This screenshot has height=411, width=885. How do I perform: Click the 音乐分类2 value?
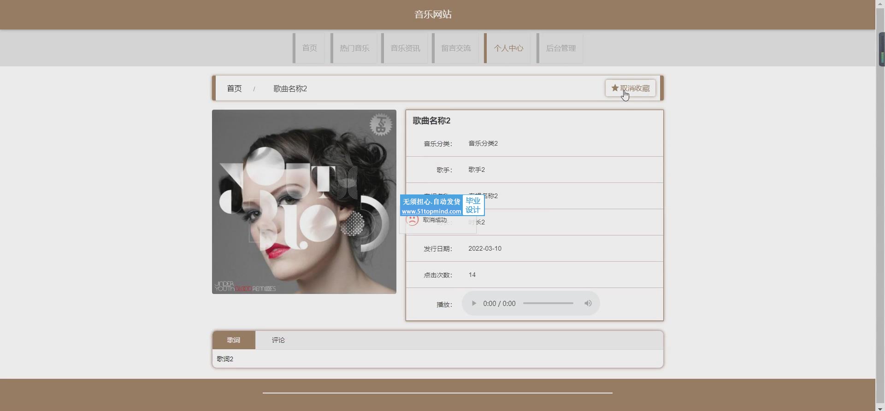tap(483, 143)
